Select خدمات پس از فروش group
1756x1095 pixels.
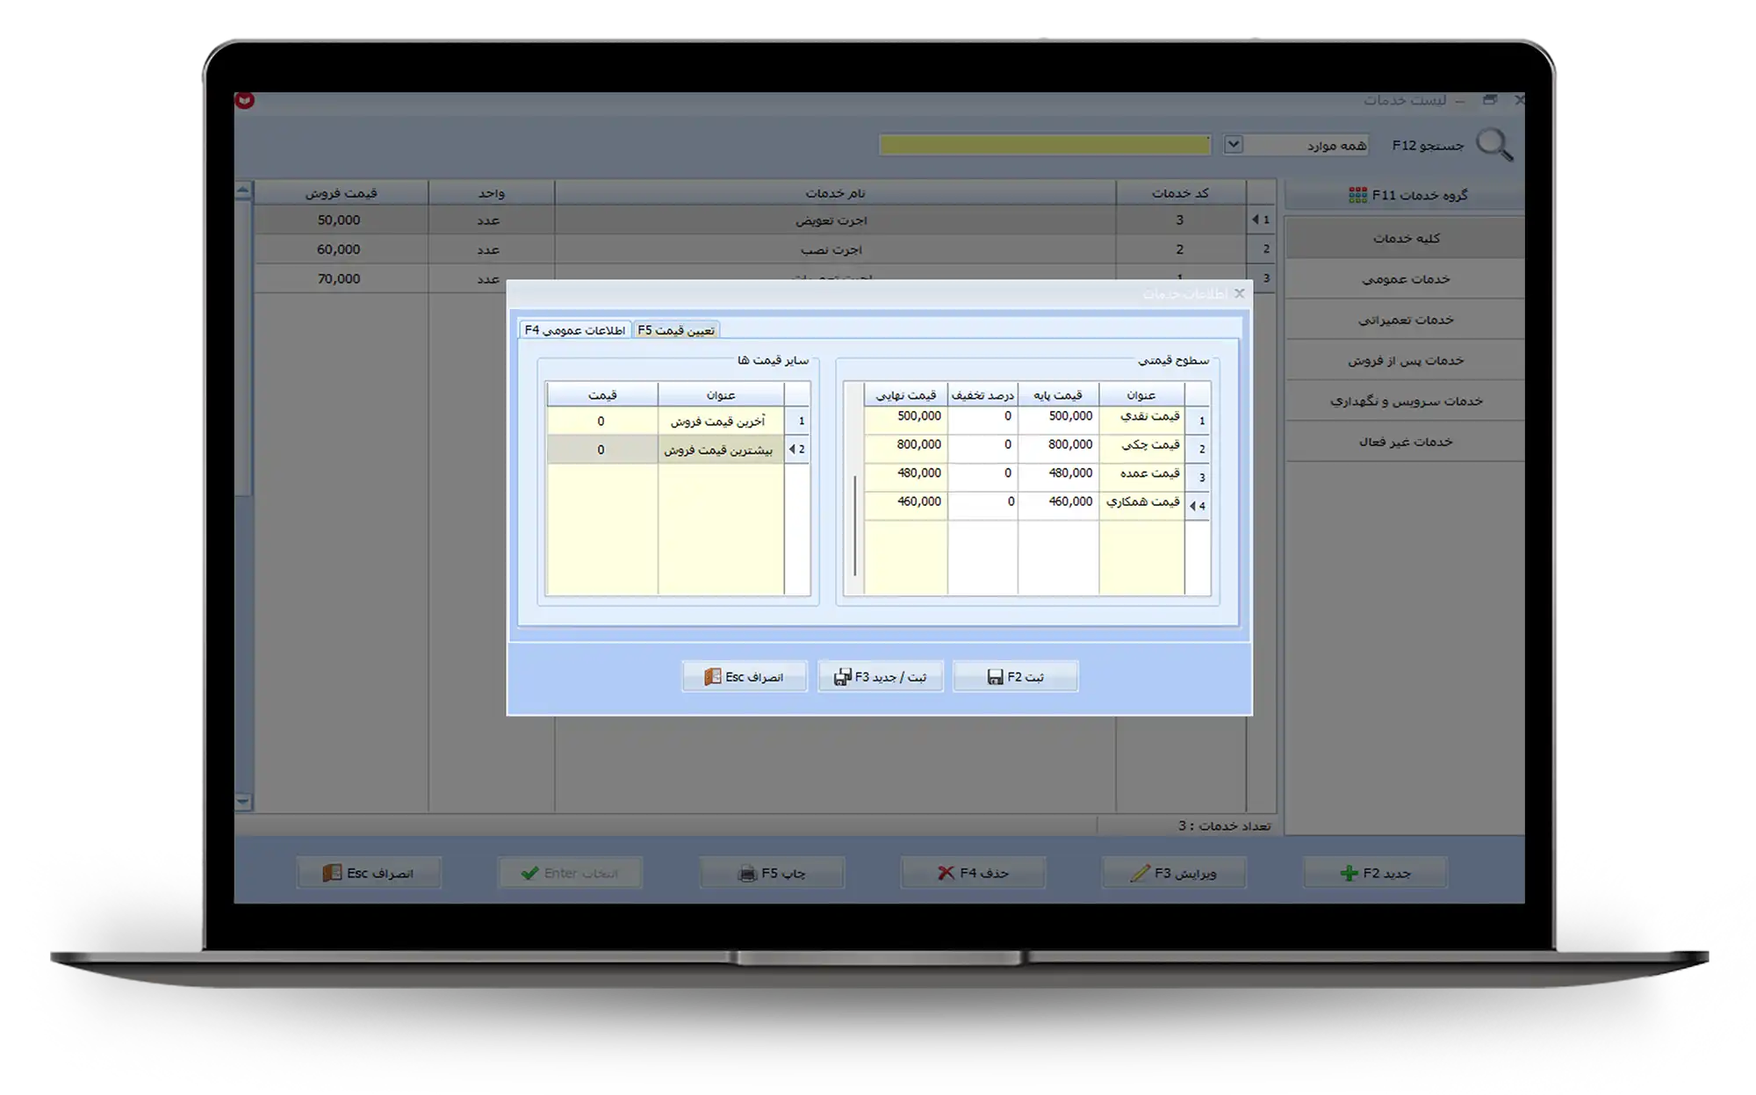click(1405, 360)
